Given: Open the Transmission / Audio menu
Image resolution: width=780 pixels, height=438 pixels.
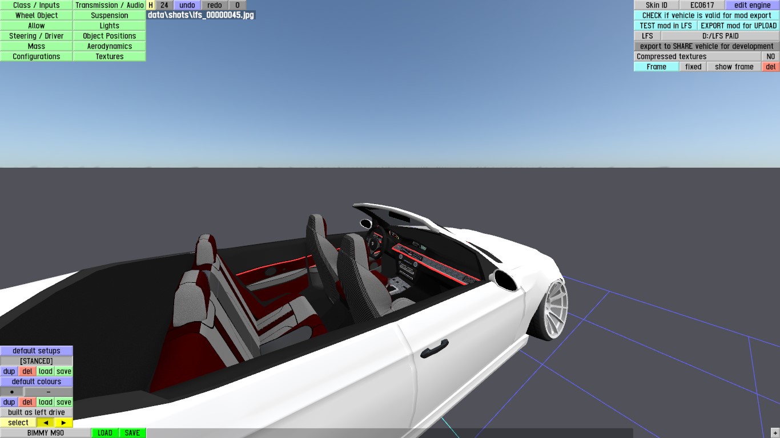Looking at the screenshot, I should pyautogui.click(x=110, y=5).
